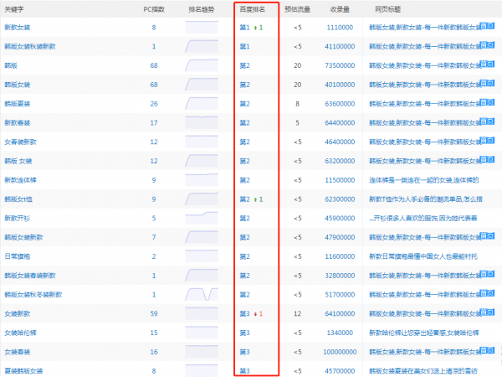The image size is (502, 377).
Task: Open the ranking trend chart for 韩版女装秋冬装新款
Action: pos(201,294)
